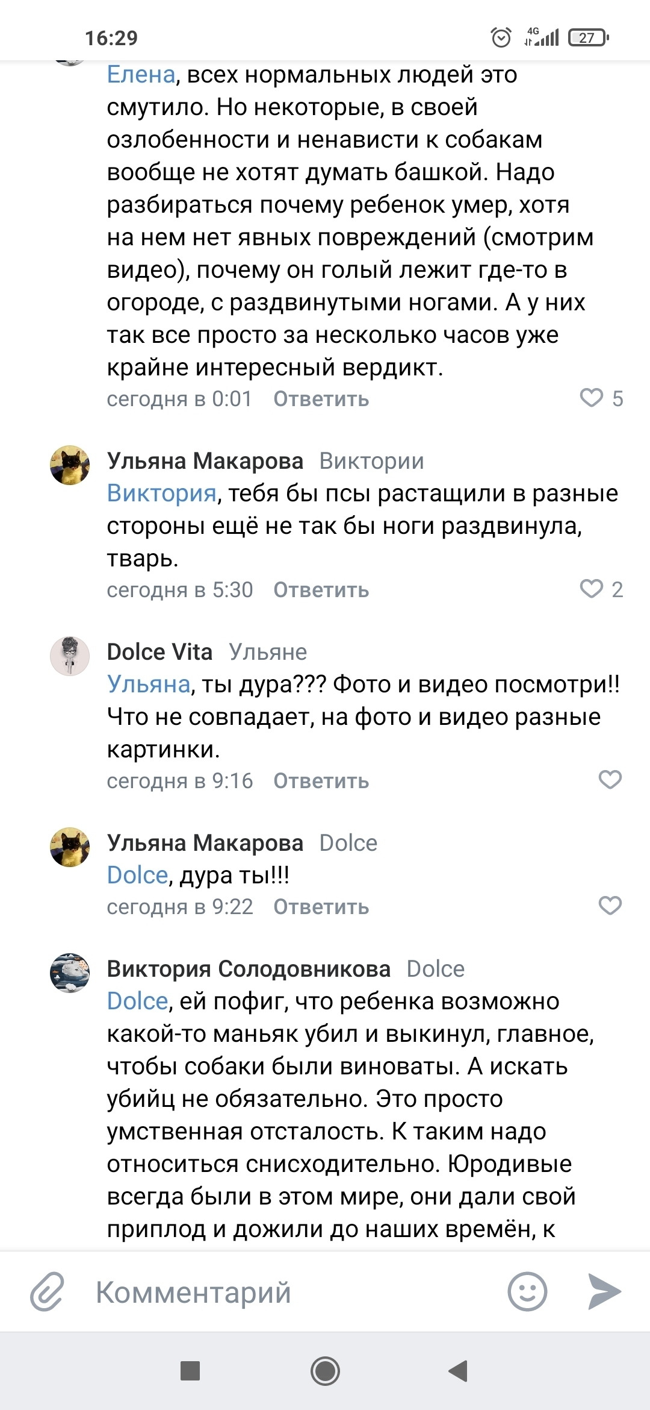Screen dimensions: 650x1410
Task: Open the emoji smiley picker
Action: coord(527,1292)
